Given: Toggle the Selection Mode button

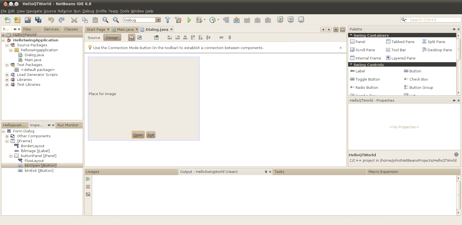Looking at the screenshot, I should point(131,38).
